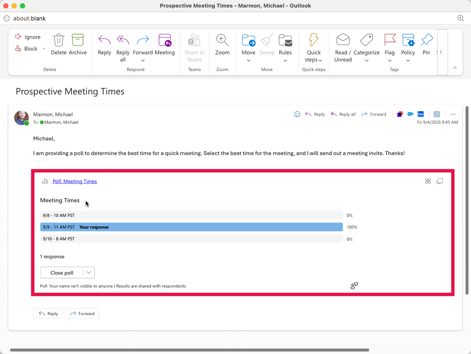Select the 9/8 - 10 AM PST option

click(x=191, y=215)
